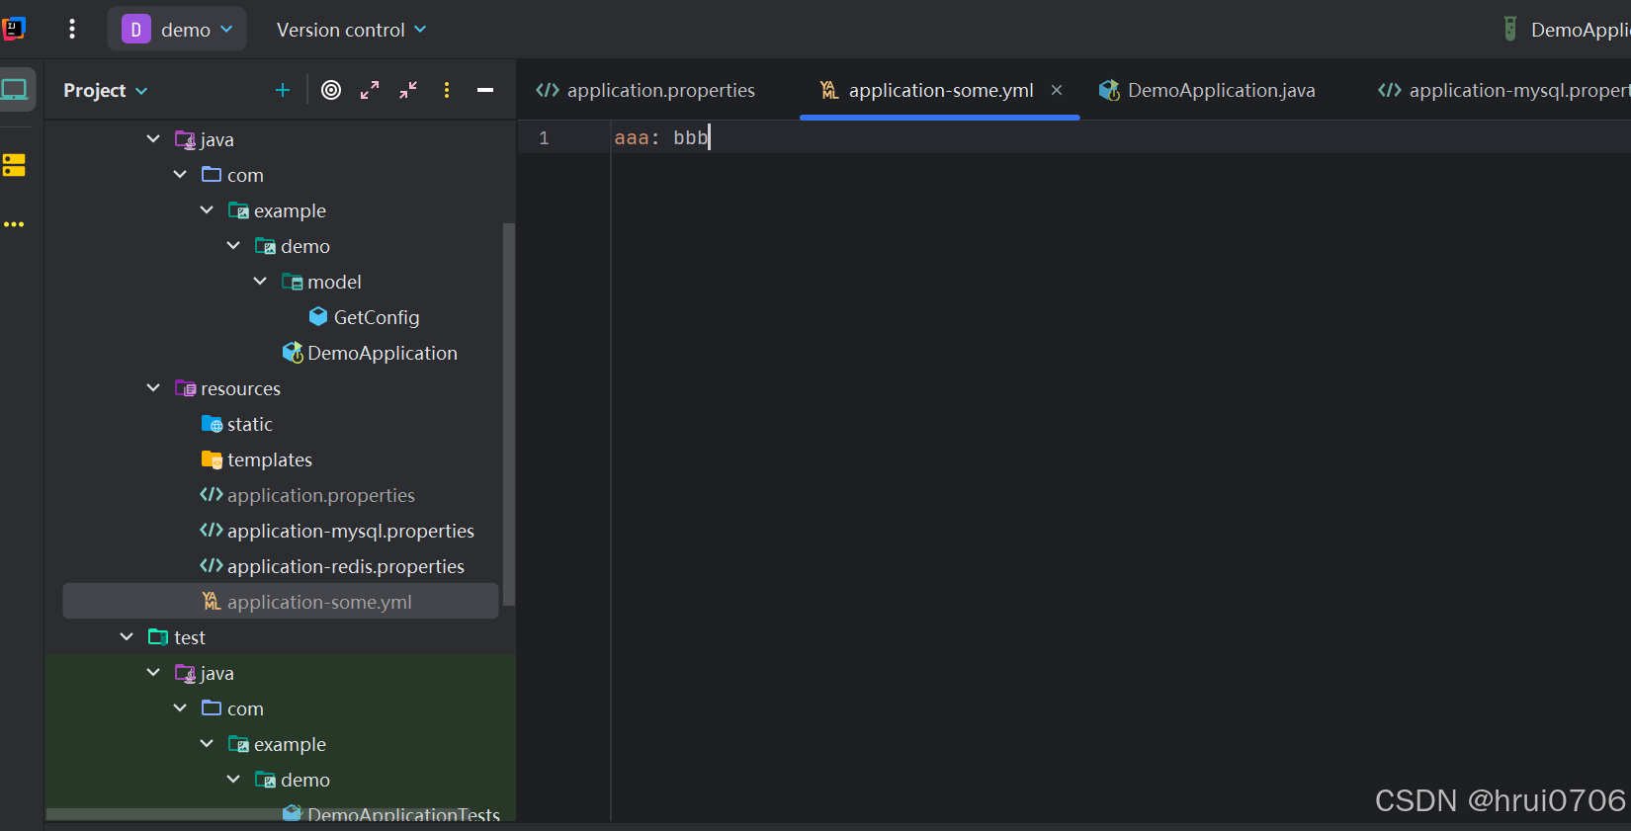Open the DemoApplication run configuration selector

(1568, 30)
